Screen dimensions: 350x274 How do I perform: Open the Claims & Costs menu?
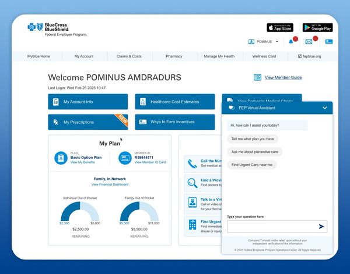coord(129,56)
